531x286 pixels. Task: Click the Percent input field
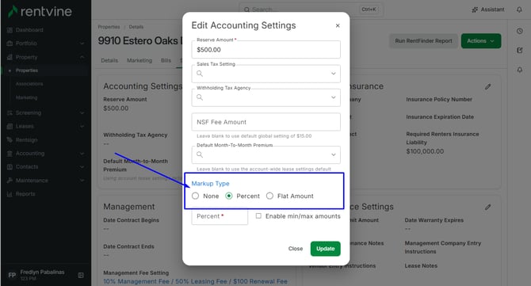[220, 216]
